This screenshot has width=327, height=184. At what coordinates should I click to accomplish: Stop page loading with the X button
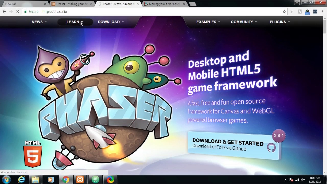[18, 11]
